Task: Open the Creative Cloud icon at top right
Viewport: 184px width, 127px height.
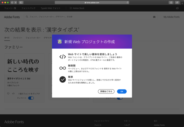Action: click(177, 8)
